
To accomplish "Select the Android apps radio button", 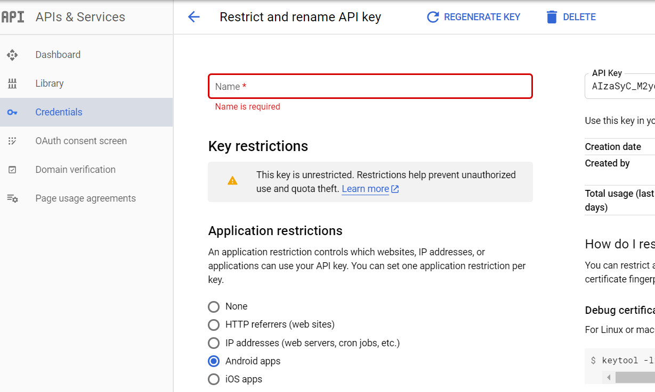I will point(214,361).
